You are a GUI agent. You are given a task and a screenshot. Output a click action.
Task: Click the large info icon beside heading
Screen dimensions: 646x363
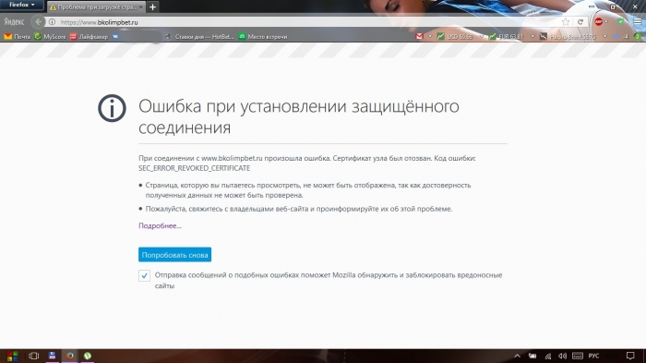(x=112, y=108)
